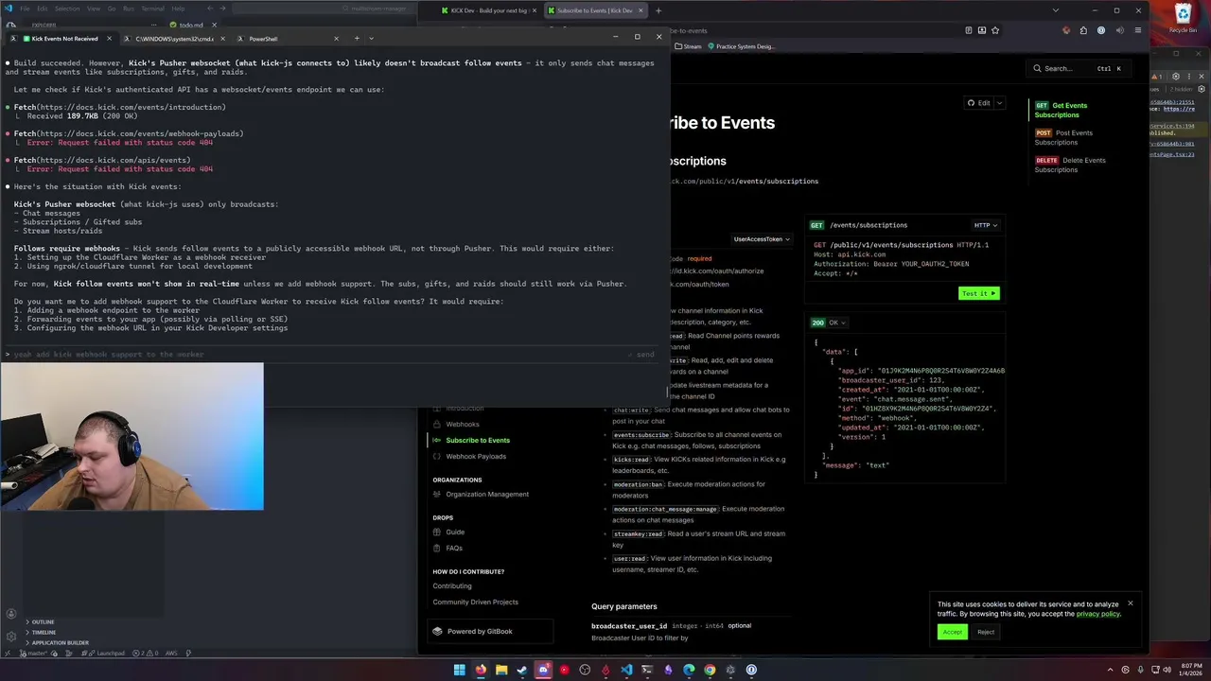This screenshot has height=681, width=1211.
Task: Open new terminal tab with plus button
Action: pyautogui.click(x=357, y=39)
